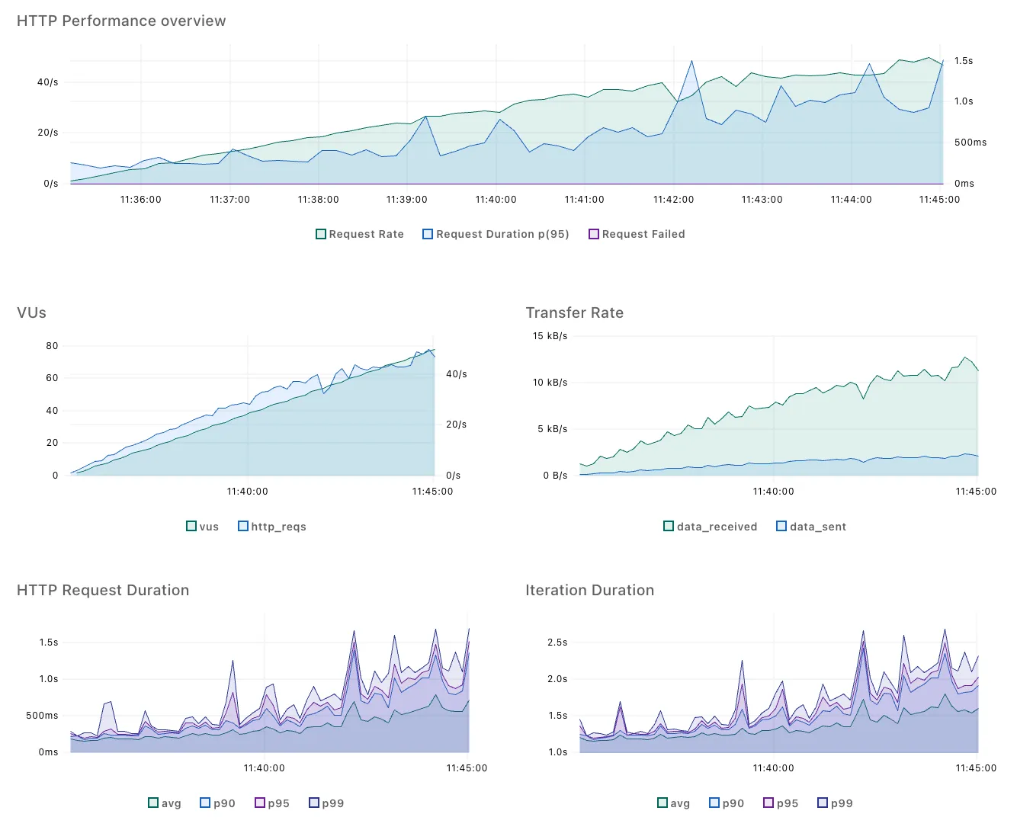
Task: Click 11:38:00 tick on overview chart
Action: coord(319,200)
